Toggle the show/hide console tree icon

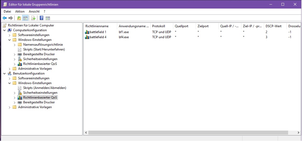click(25, 18)
